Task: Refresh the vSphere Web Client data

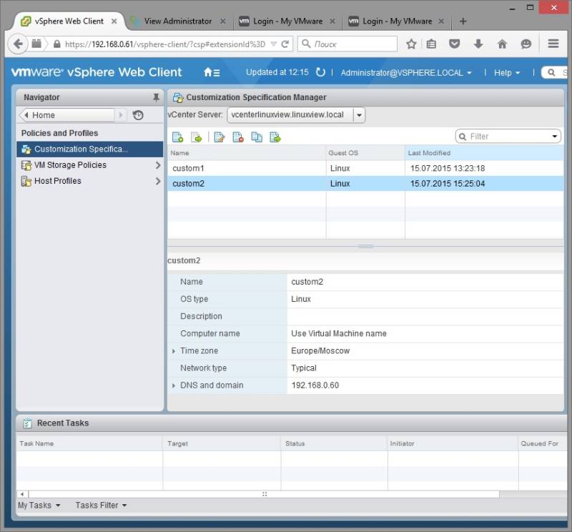Action: (320, 72)
